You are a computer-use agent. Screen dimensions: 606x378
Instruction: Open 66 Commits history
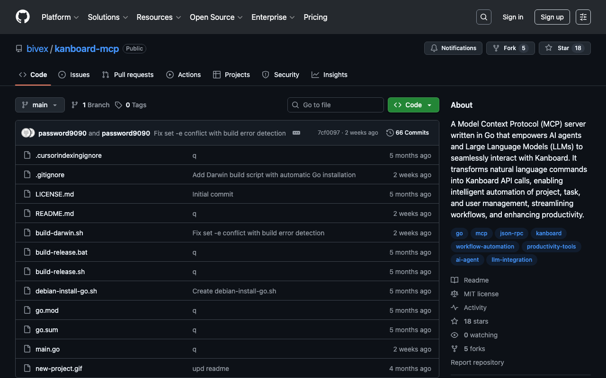[x=407, y=133]
